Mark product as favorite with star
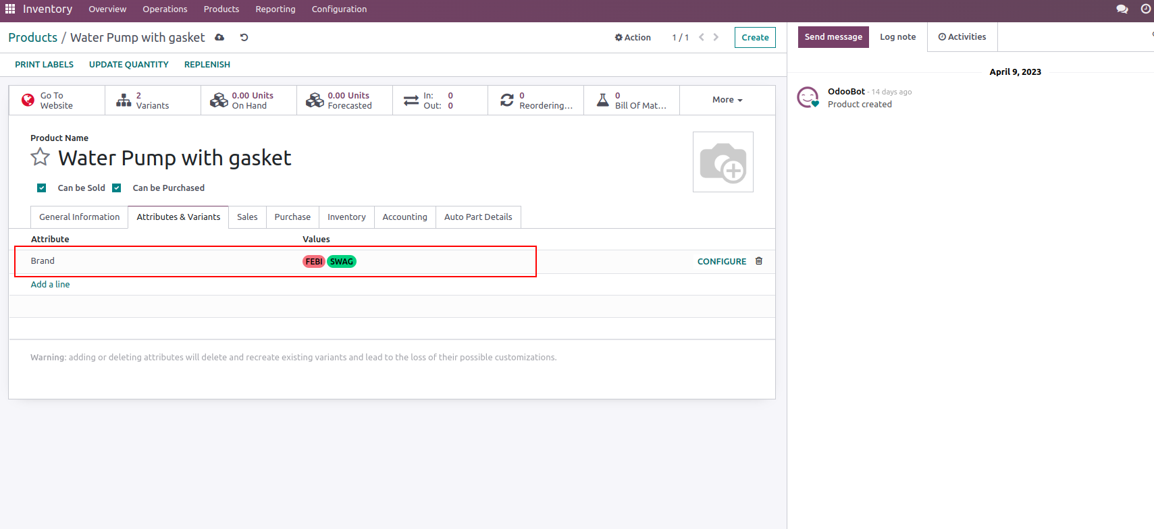 tap(41, 157)
